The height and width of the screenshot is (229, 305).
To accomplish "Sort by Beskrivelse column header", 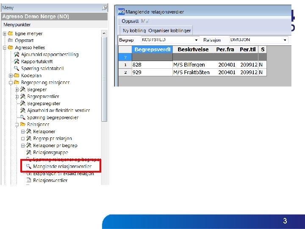I will pos(193,50).
